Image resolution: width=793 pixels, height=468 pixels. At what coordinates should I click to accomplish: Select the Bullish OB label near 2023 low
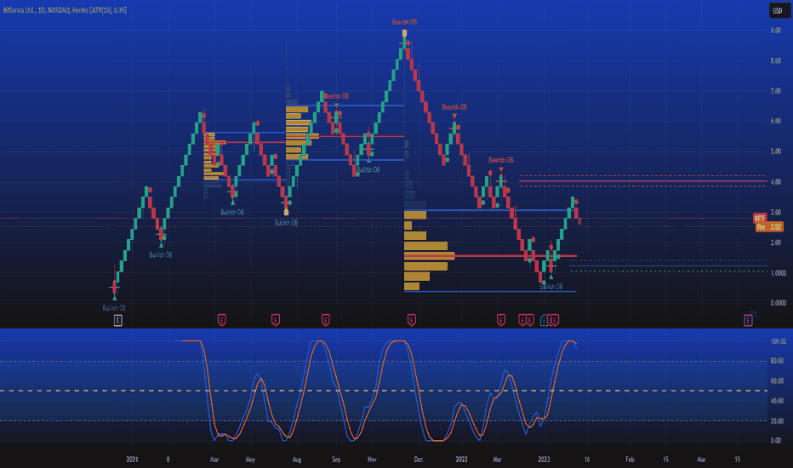tap(551, 287)
